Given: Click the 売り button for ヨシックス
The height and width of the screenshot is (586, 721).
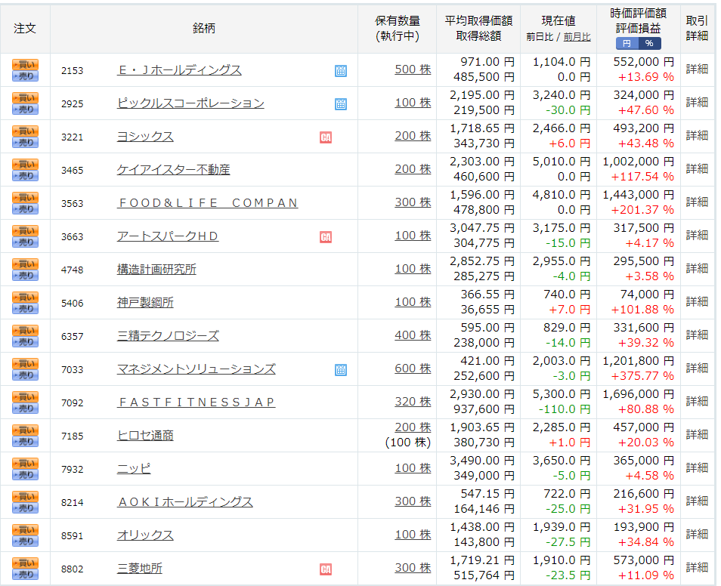Looking at the screenshot, I should pyautogui.click(x=25, y=143).
